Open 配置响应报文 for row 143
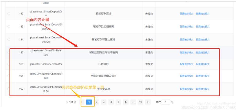This screenshot has height=111, width=236. pos(203,26)
